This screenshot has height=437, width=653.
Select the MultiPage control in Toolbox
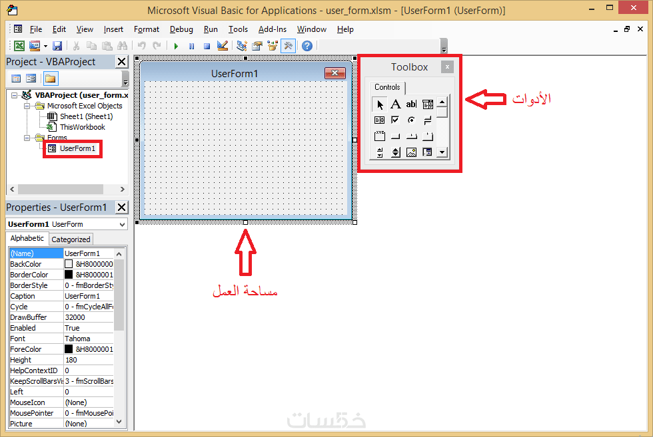point(427,136)
